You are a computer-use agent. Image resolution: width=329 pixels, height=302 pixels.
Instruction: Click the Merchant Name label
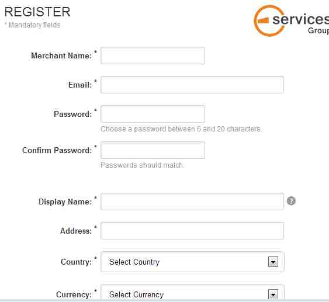(61, 56)
